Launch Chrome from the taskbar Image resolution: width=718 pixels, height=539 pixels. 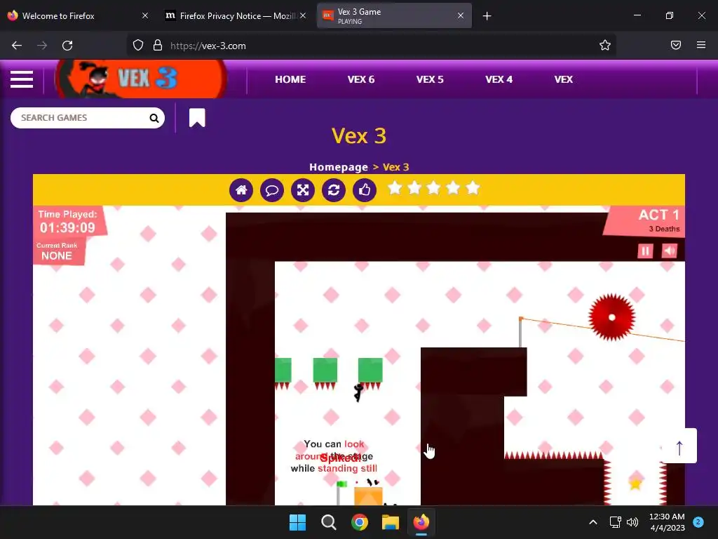[360, 522]
